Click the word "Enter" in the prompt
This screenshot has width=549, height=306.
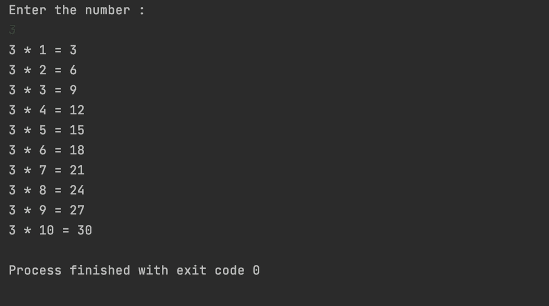coord(27,10)
